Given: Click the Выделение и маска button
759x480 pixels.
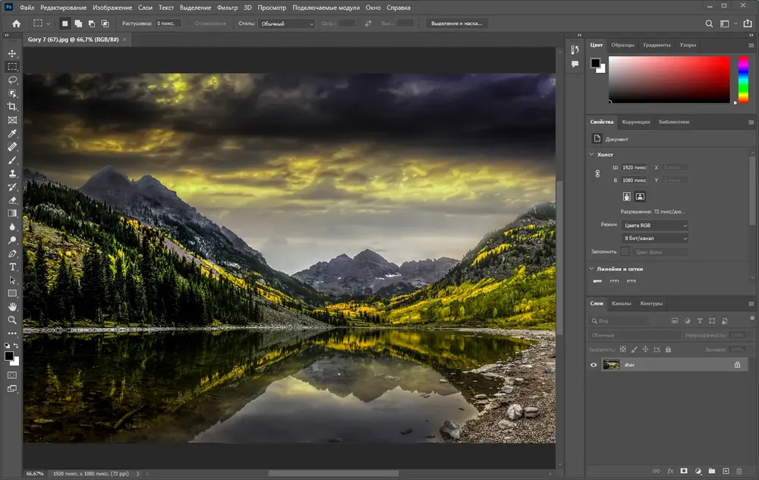Looking at the screenshot, I should point(456,24).
